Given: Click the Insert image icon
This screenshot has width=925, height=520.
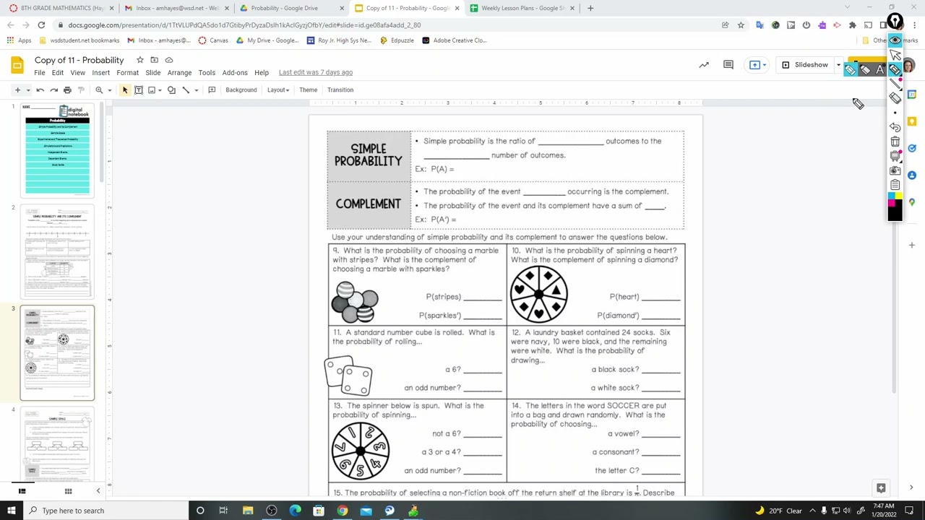Looking at the screenshot, I should pos(152,90).
